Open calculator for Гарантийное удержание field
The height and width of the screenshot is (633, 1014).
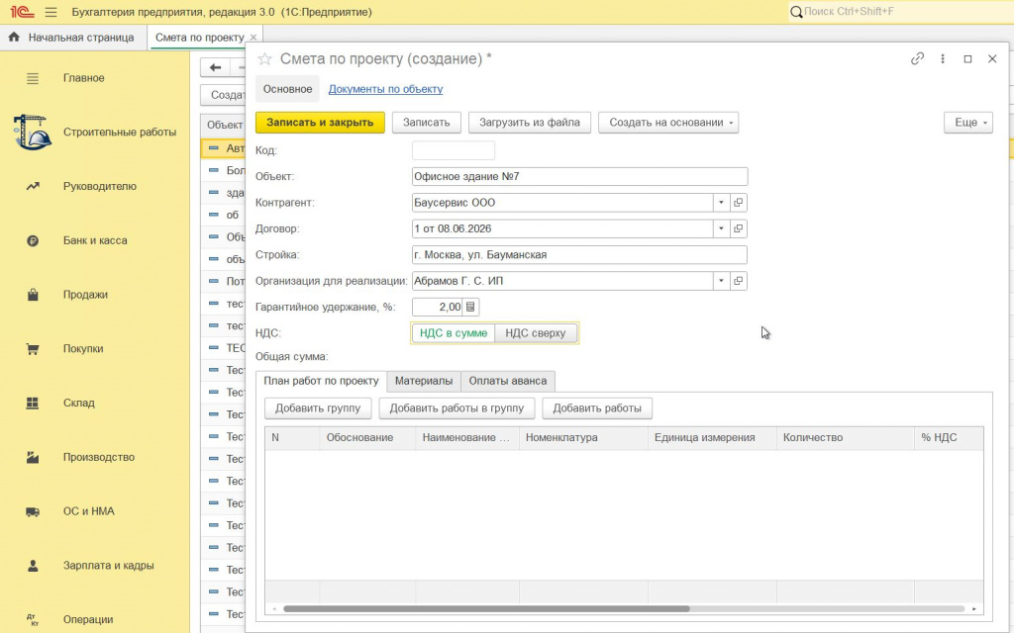tap(470, 307)
